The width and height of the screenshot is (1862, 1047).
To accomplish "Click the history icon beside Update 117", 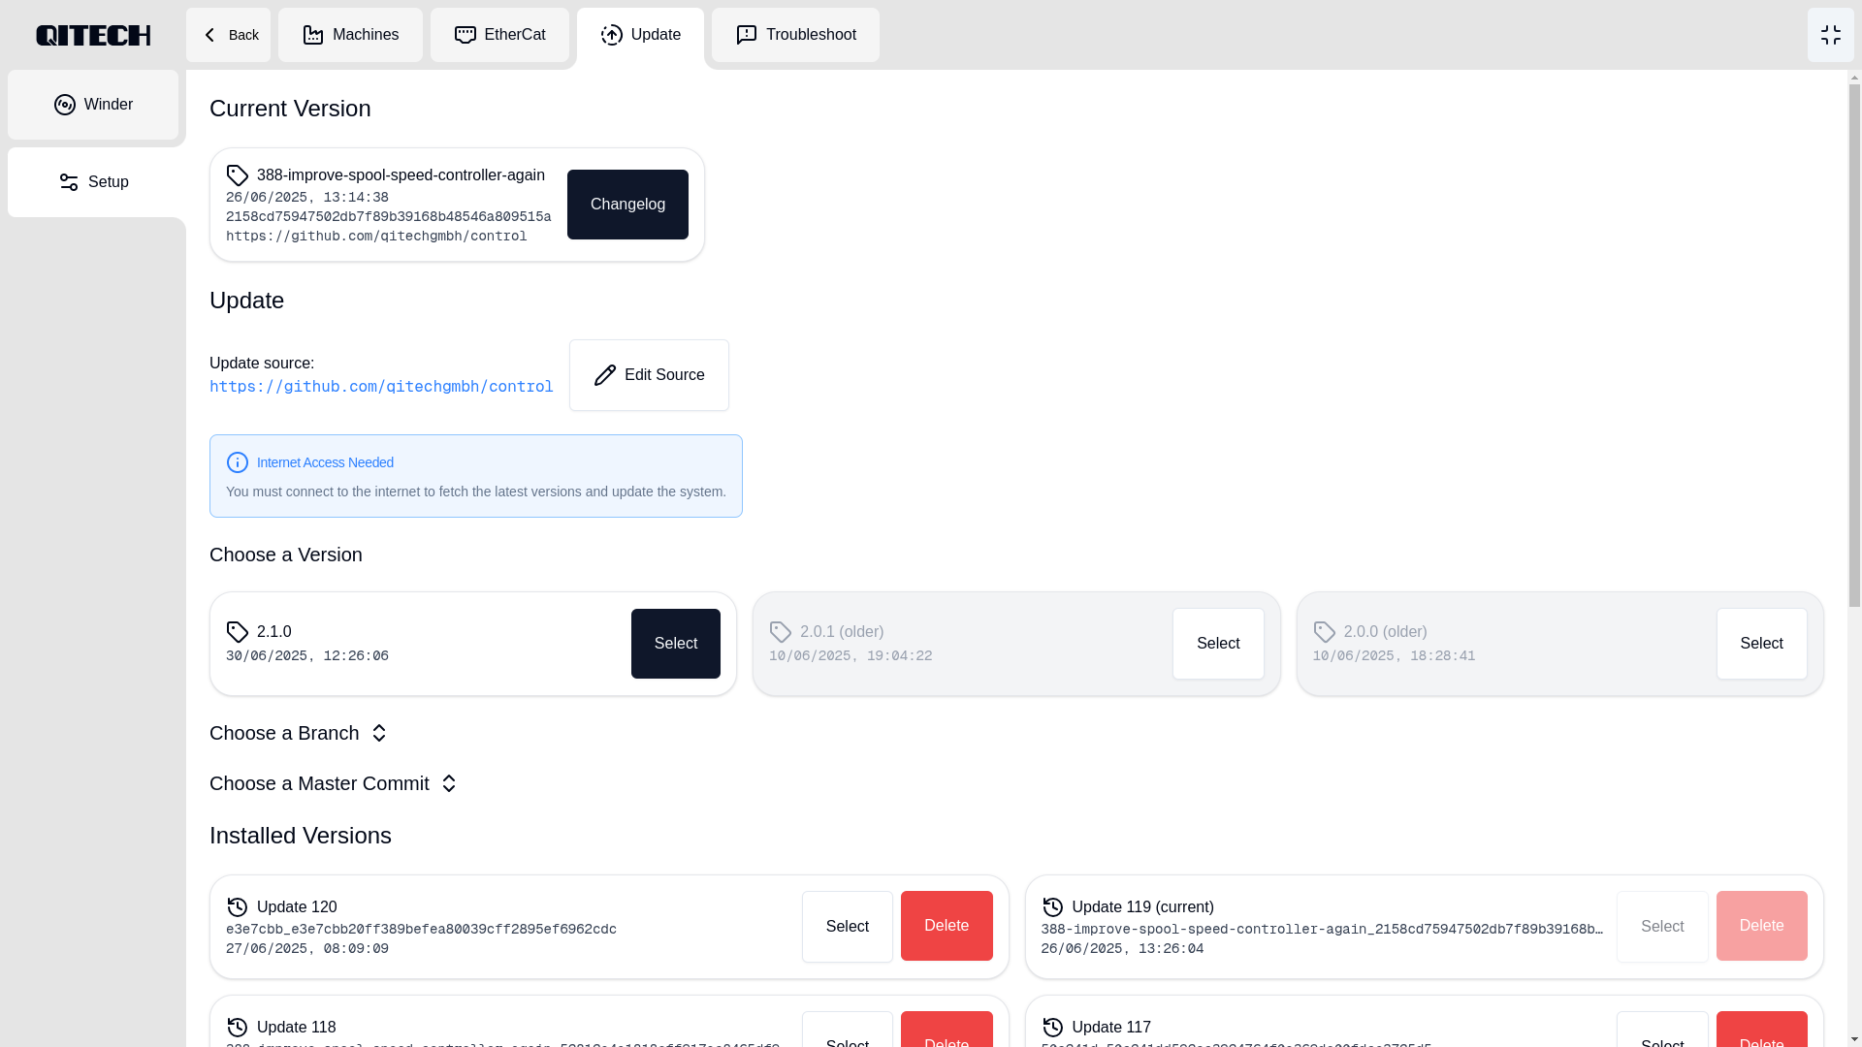I will pyautogui.click(x=1053, y=1028).
